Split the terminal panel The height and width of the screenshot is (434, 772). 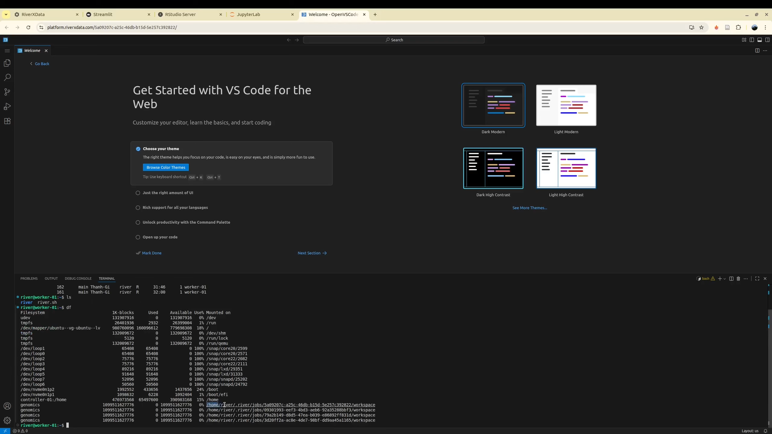[x=731, y=278]
